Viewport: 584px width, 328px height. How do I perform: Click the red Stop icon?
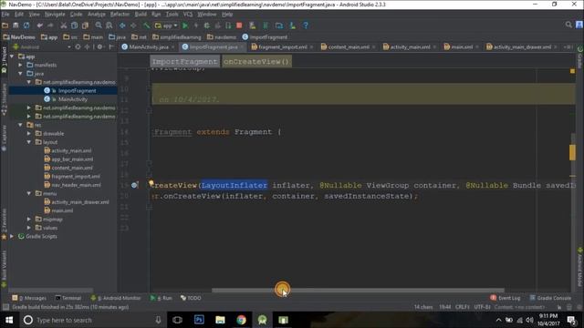[x=239, y=26]
